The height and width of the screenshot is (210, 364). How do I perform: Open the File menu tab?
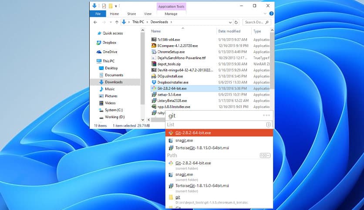point(98,13)
